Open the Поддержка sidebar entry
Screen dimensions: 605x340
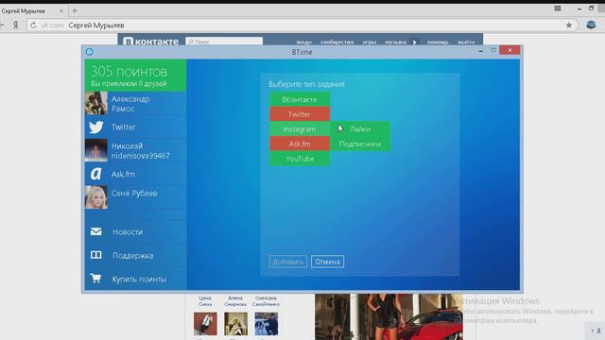tap(135, 255)
